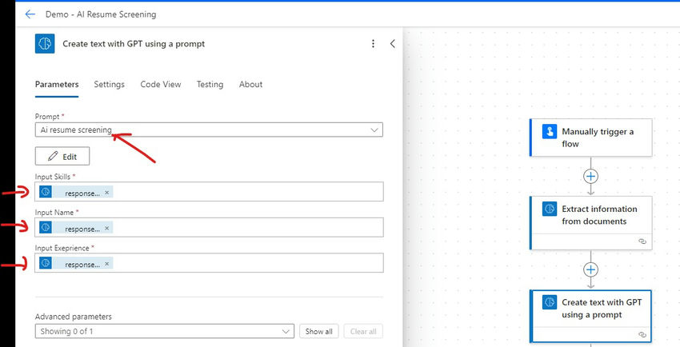Switch to the Settings tab
Image resolution: width=680 pixels, height=347 pixels.
tap(110, 85)
